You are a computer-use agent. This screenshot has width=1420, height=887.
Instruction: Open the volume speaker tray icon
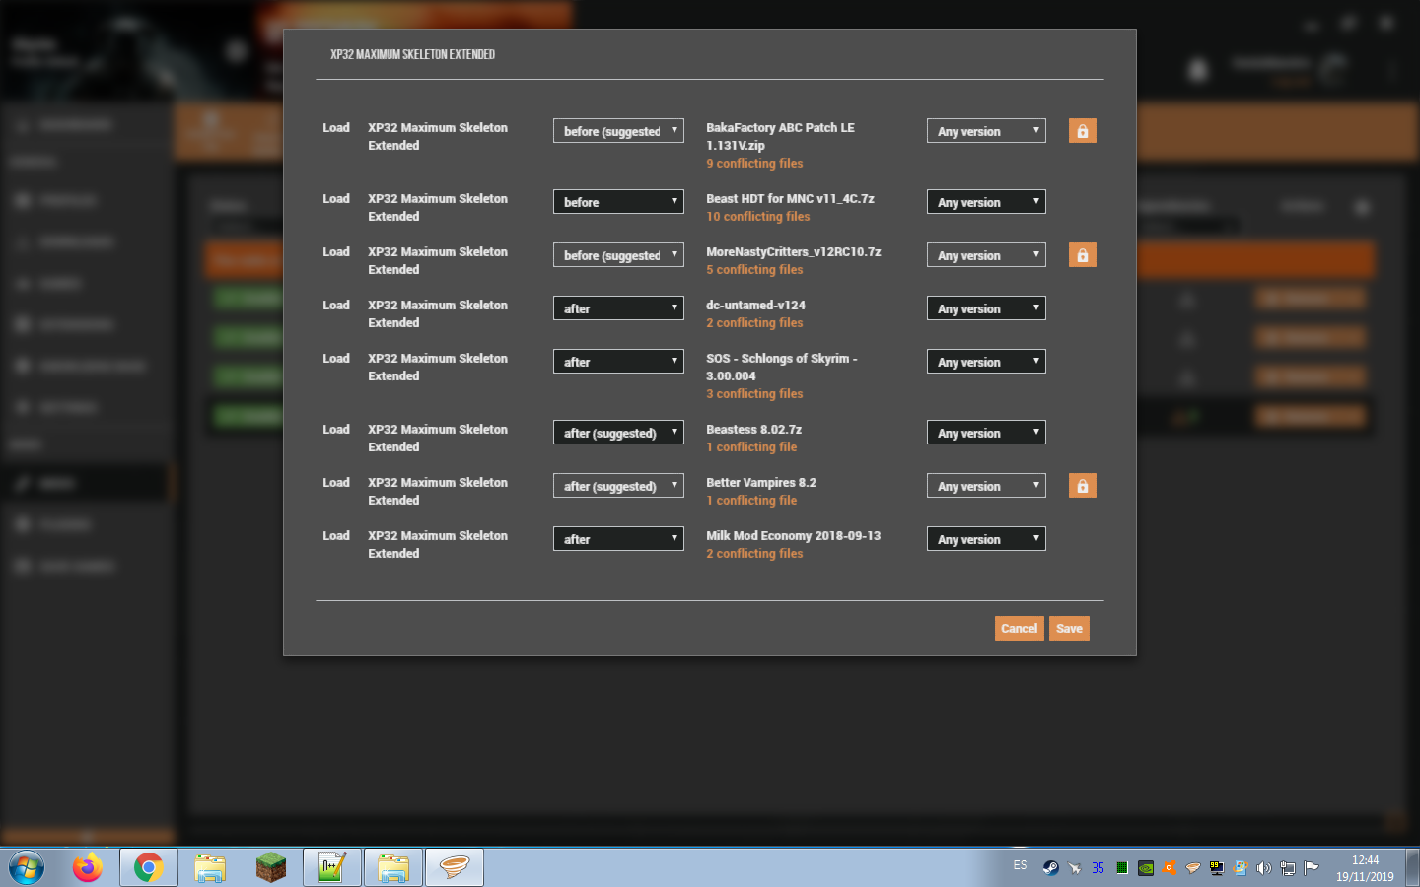pyautogui.click(x=1264, y=868)
